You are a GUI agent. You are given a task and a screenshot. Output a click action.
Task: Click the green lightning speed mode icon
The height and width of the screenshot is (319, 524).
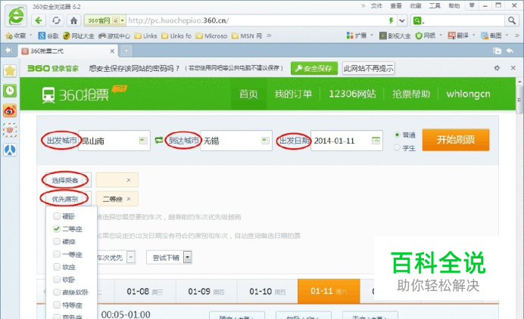[x=391, y=20]
